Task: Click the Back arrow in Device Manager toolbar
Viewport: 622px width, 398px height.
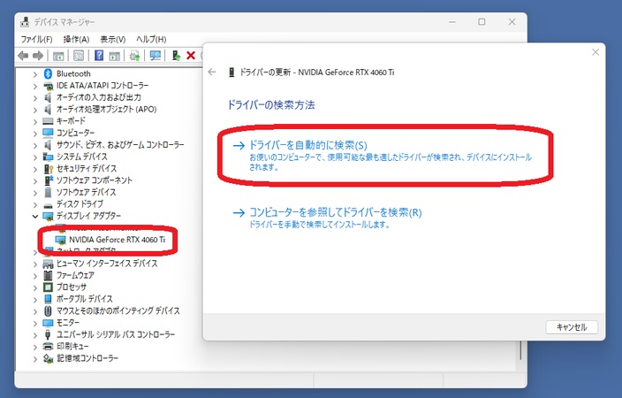Action: [23, 56]
